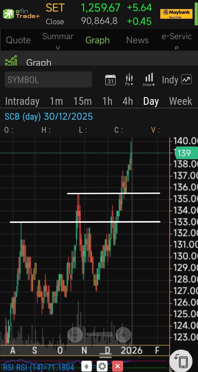
Task: Open the News tab
Action: pos(137,40)
